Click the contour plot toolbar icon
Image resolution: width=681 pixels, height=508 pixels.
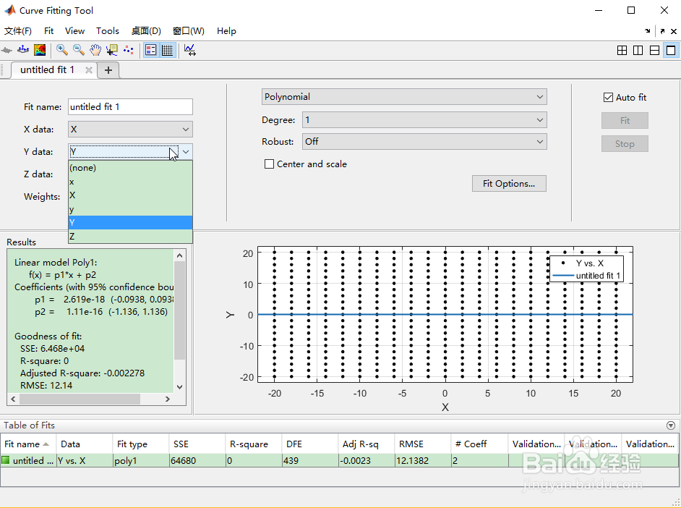pyautogui.click(x=40, y=50)
